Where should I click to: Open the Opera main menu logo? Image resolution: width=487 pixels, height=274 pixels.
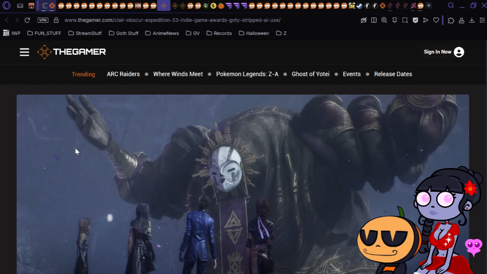7,6
